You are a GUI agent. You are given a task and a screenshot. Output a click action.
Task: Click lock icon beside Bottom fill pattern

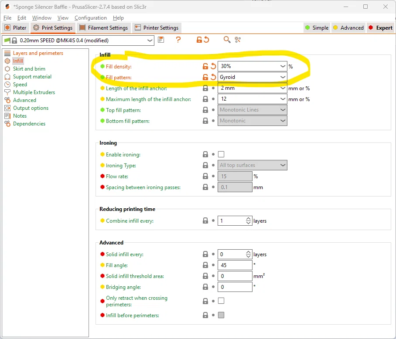coord(205,121)
